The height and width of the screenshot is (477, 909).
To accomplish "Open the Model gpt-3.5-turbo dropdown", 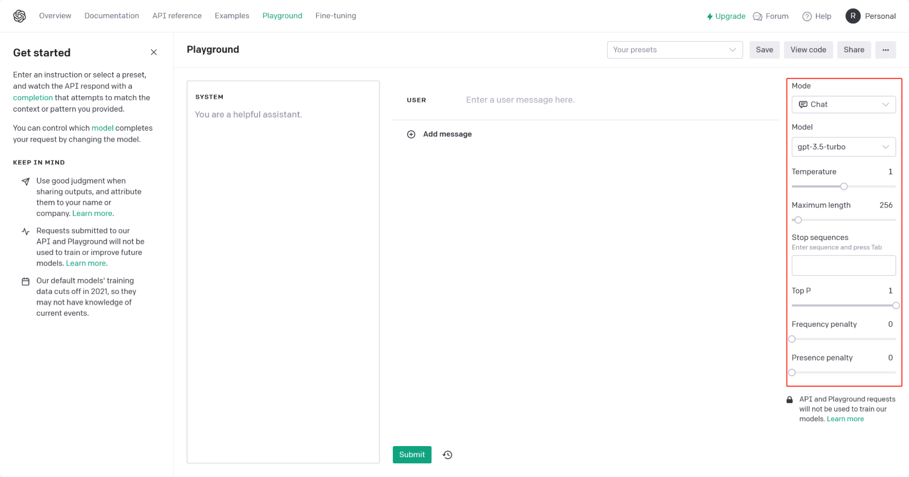I will (x=844, y=147).
